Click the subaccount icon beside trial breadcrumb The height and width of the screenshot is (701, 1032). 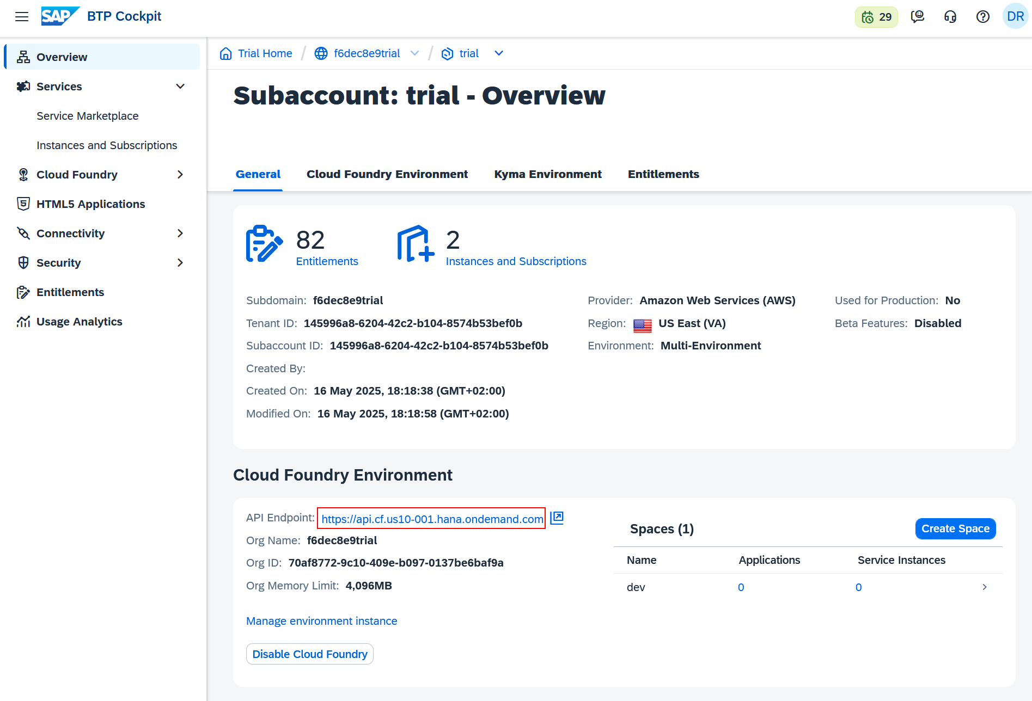pos(447,53)
